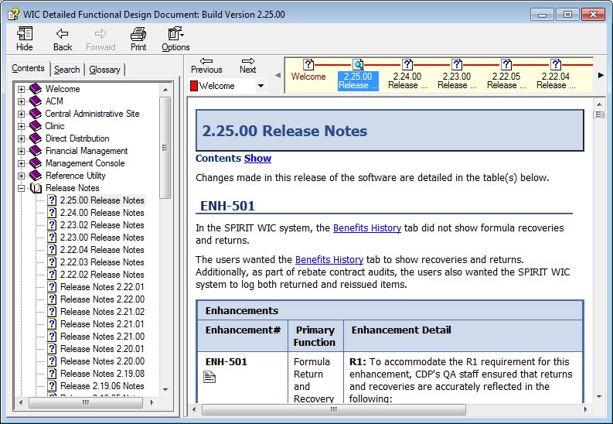Viewport: 613px width, 424px height.
Task: Select Release Notes 2.20.01 in tree
Action: [x=103, y=349]
